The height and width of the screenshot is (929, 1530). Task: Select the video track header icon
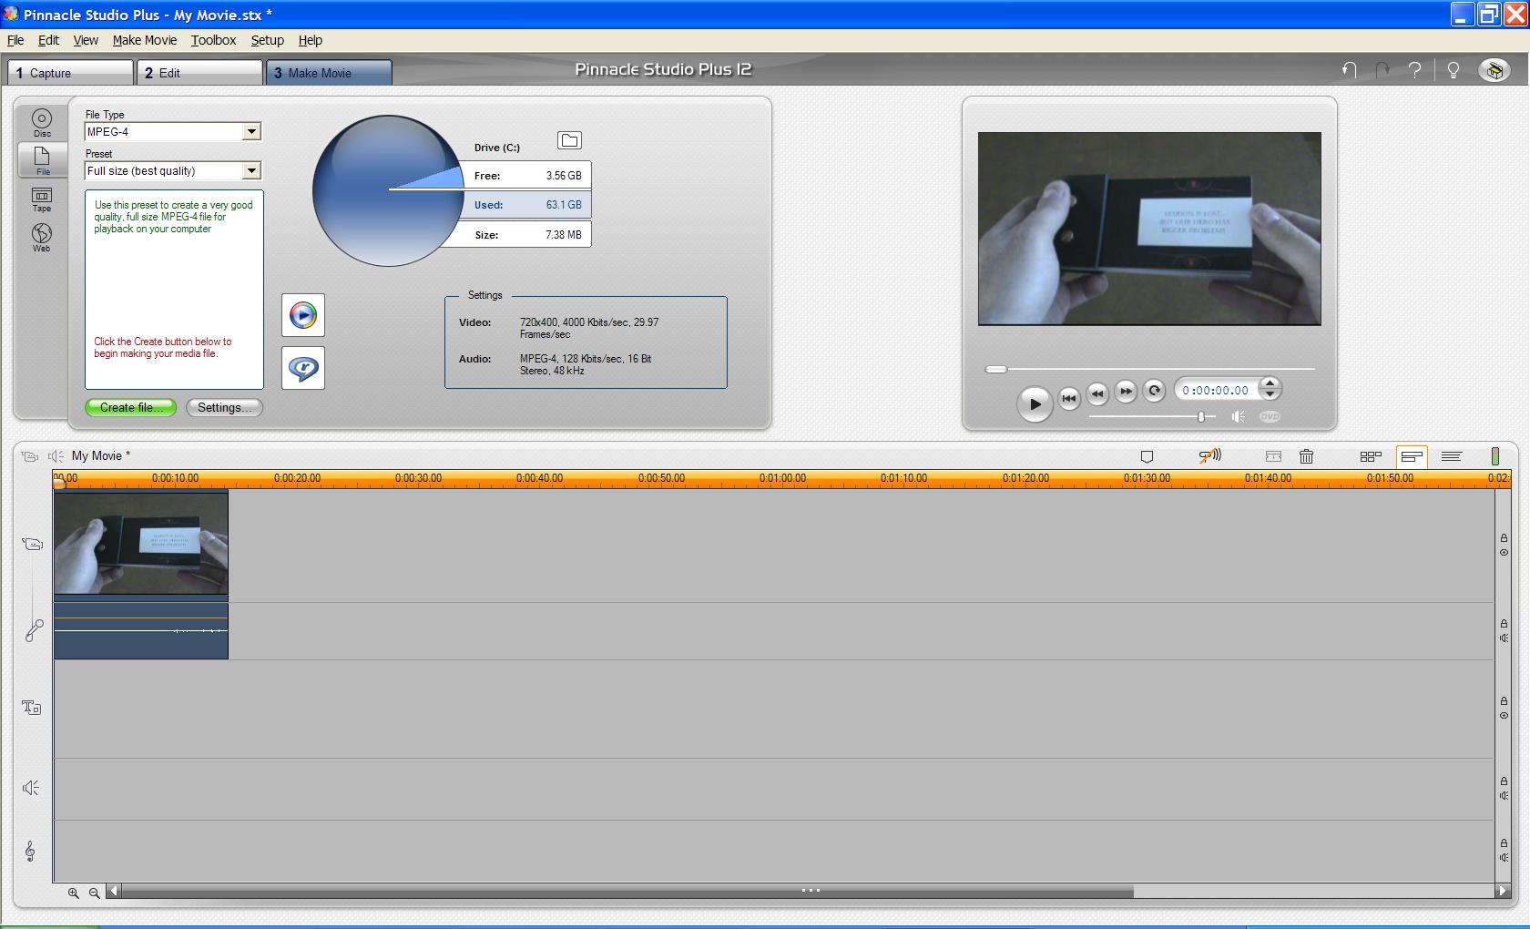click(32, 545)
